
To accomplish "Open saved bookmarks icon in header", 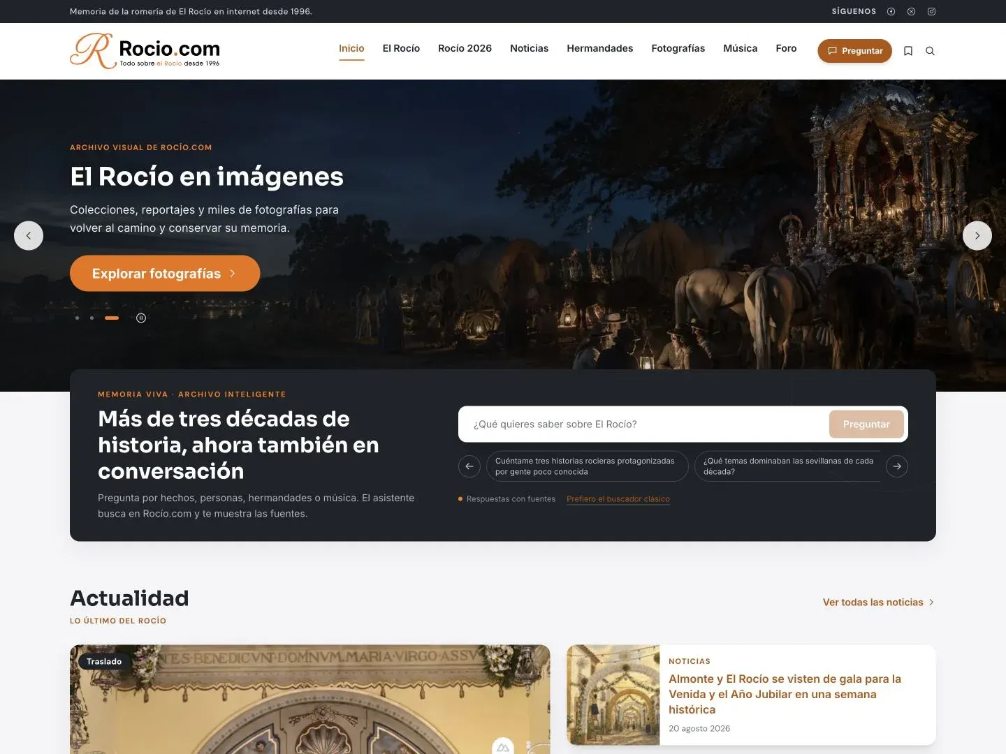I will click(x=908, y=51).
